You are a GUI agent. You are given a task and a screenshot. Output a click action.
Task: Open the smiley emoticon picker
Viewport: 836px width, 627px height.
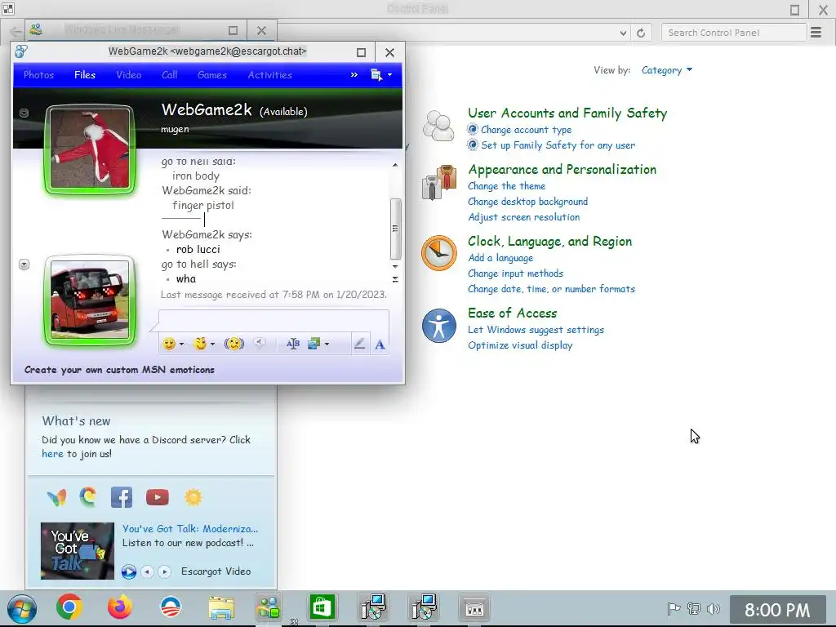[x=169, y=344]
